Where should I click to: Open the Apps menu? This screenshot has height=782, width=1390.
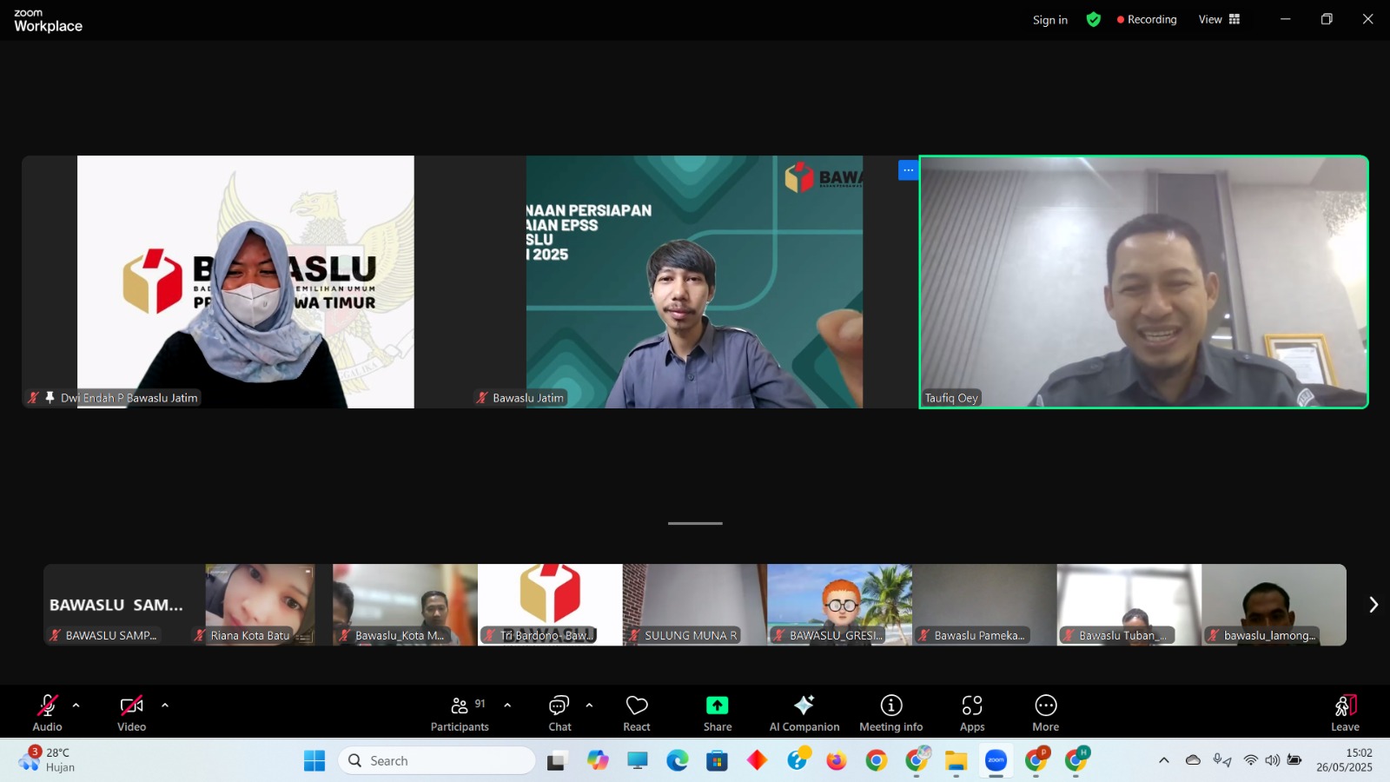point(972,713)
